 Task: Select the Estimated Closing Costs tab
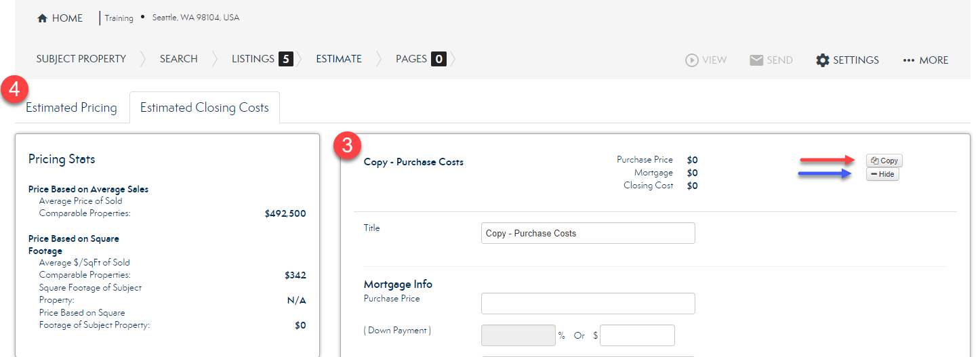(x=204, y=108)
